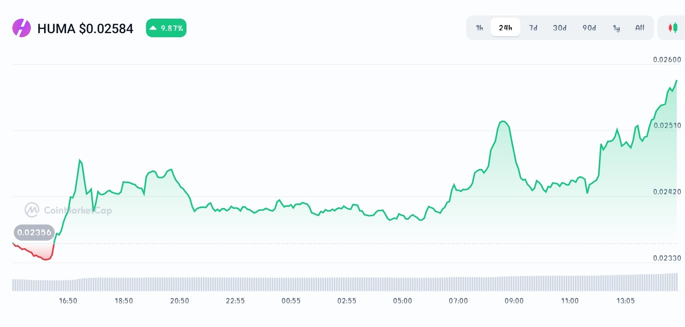
Task: Click the purple HUMA coin logo icon
Action: tap(21, 28)
